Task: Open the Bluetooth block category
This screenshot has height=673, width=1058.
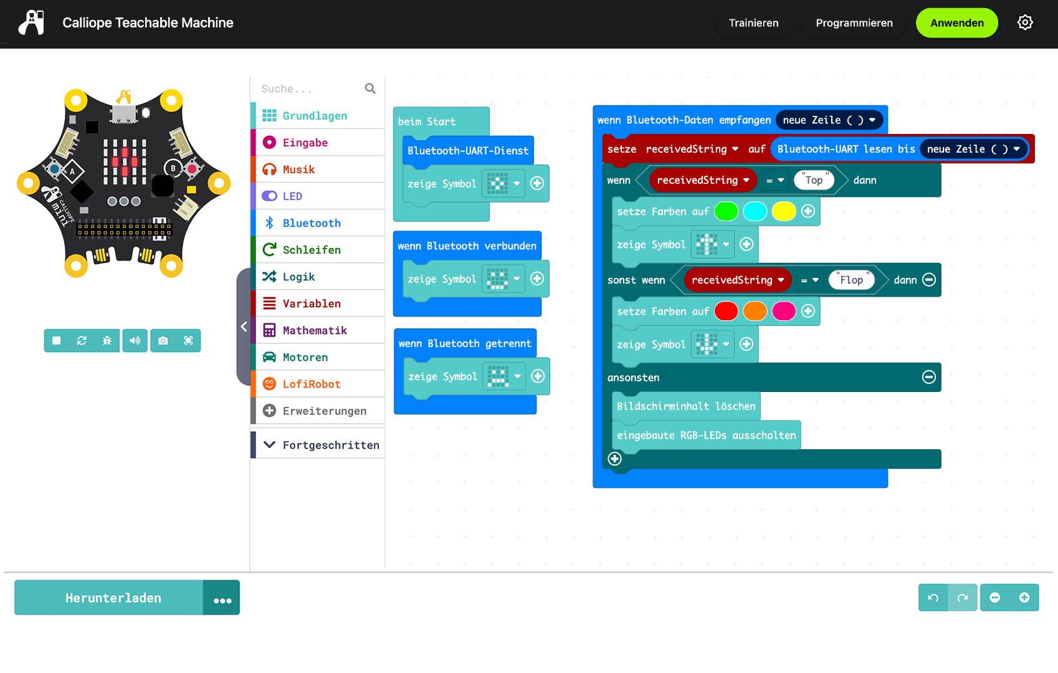Action: (312, 223)
